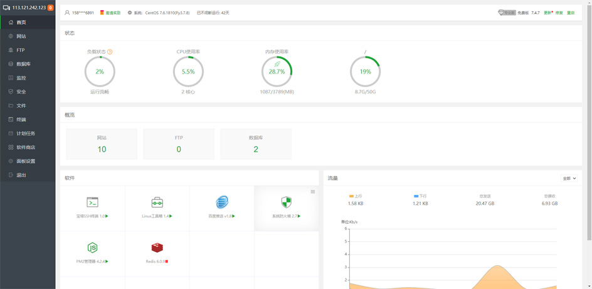Click the Redis red stack icon
The image size is (592, 289).
point(157,248)
